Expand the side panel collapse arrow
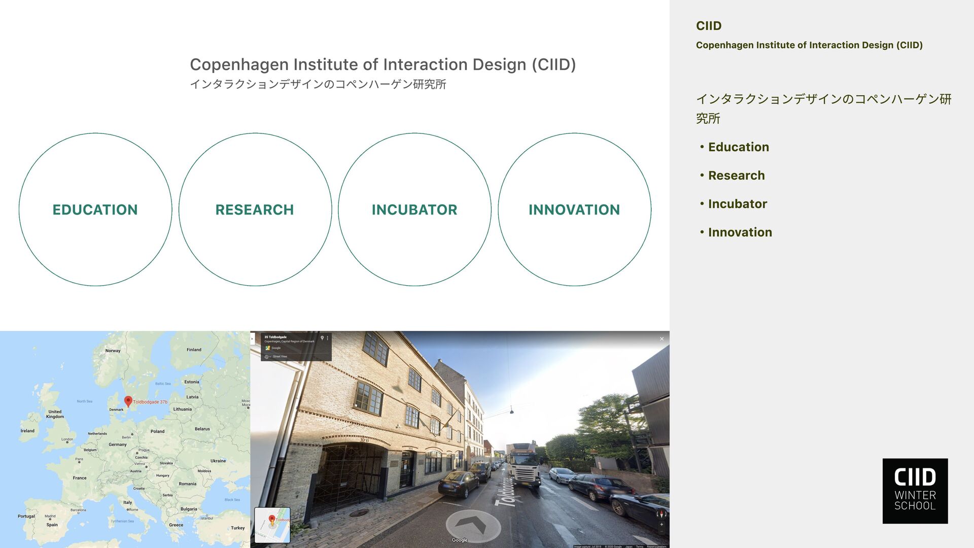This screenshot has height=548, width=974. pos(253,339)
